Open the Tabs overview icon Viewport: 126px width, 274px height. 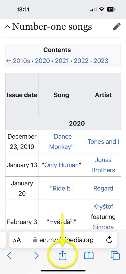115,256
